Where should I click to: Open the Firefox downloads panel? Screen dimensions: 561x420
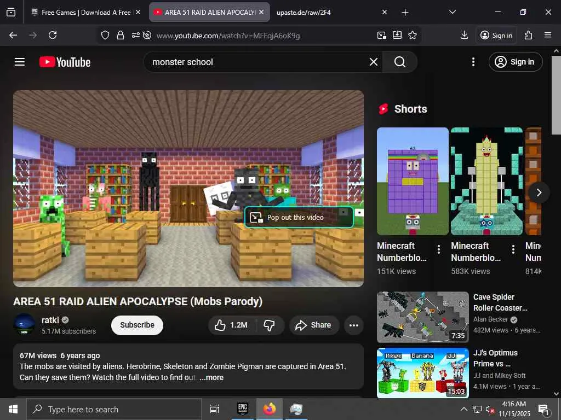pos(464,35)
